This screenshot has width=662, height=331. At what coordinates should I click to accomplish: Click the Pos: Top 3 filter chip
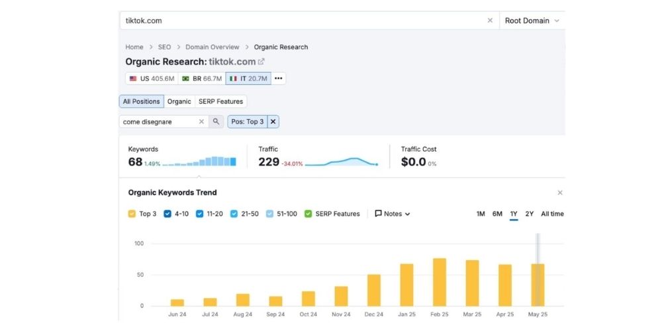click(x=248, y=122)
